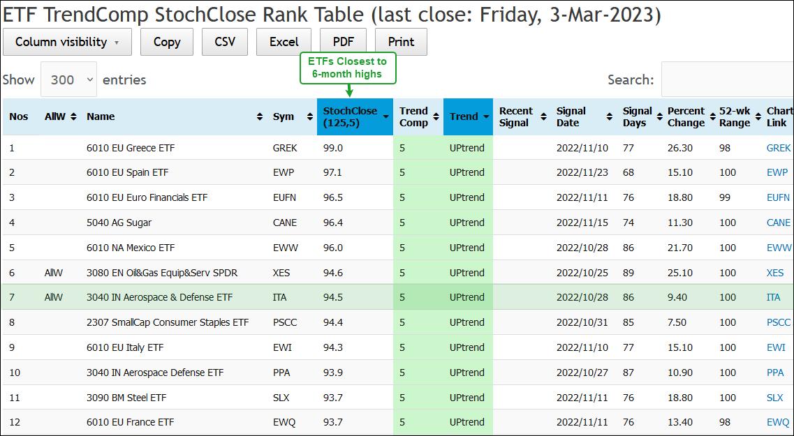Export the table to Excel
This screenshot has width=794, height=436.
[284, 42]
